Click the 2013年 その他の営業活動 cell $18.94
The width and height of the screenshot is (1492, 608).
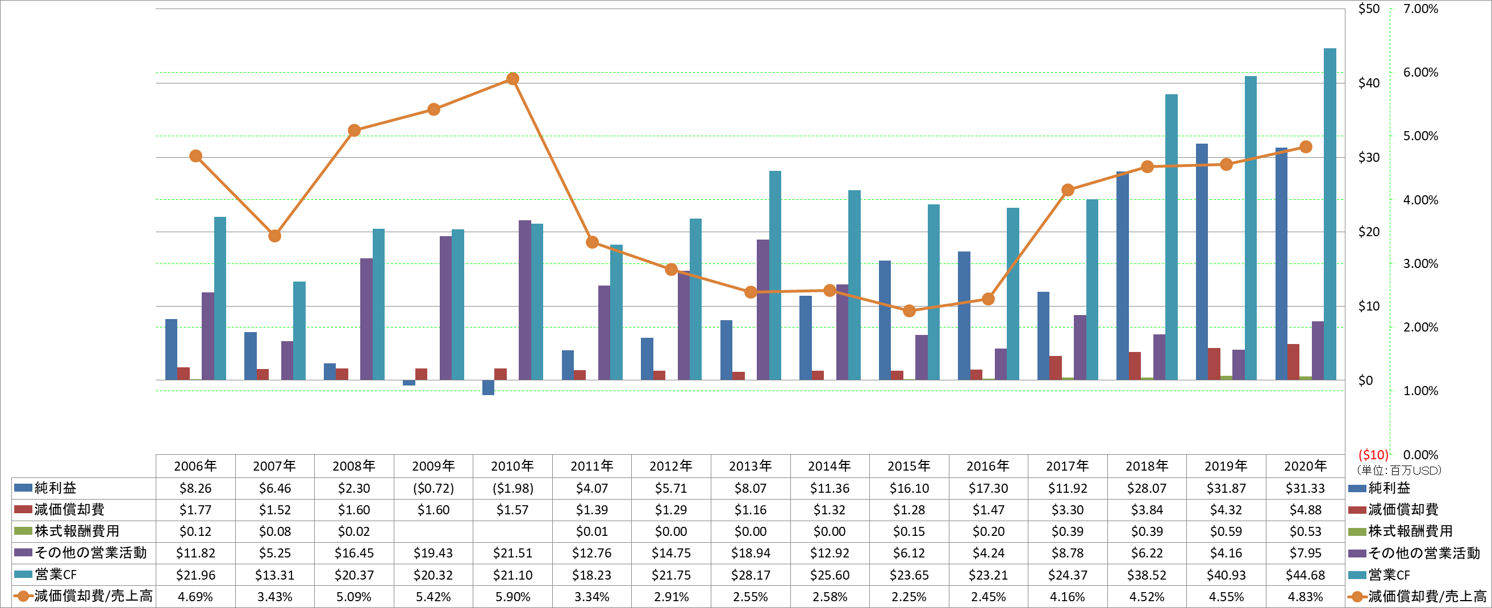[x=750, y=553]
